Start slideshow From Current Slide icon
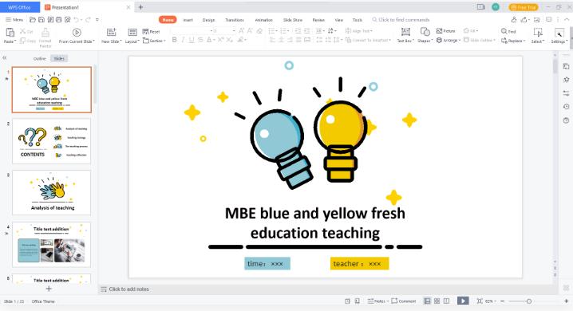The width and height of the screenshot is (573, 311). (x=77, y=33)
